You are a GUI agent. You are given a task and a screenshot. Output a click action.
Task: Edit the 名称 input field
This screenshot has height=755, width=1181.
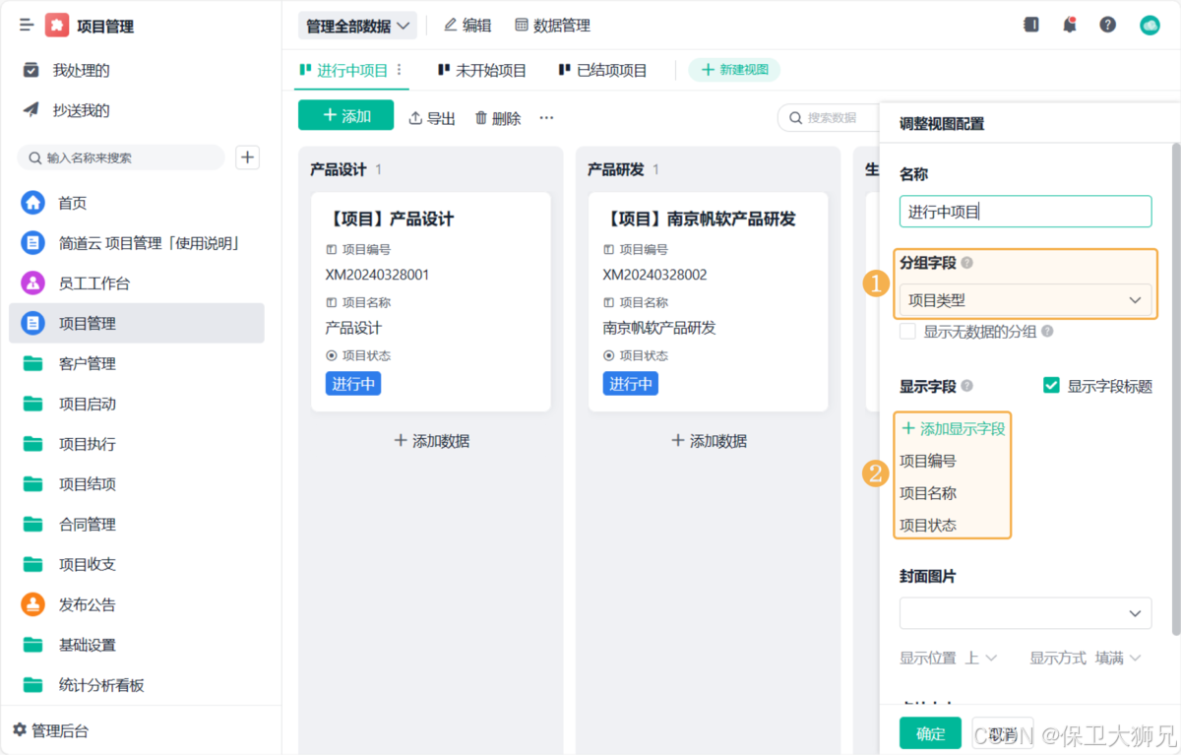click(x=1026, y=212)
